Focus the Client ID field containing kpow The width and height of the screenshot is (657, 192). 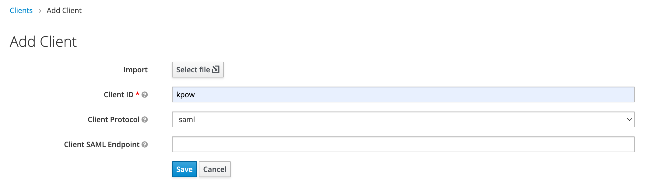pos(403,94)
